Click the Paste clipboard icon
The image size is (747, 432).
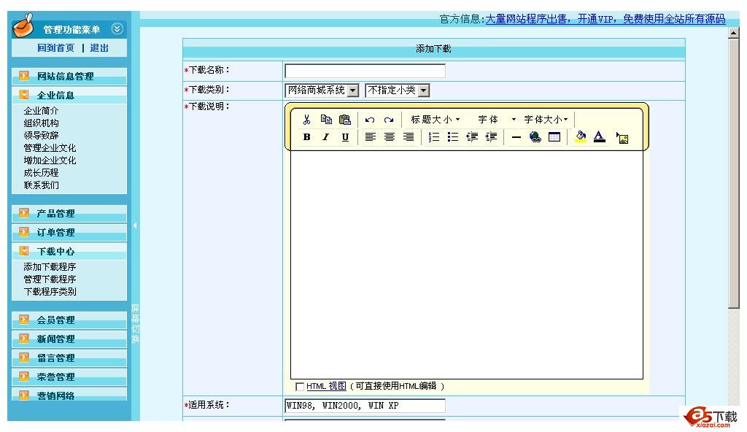pyautogui.click(x=345, y=119)
